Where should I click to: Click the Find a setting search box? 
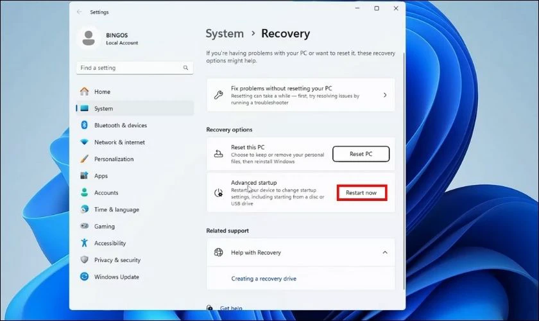click(135, 68)
